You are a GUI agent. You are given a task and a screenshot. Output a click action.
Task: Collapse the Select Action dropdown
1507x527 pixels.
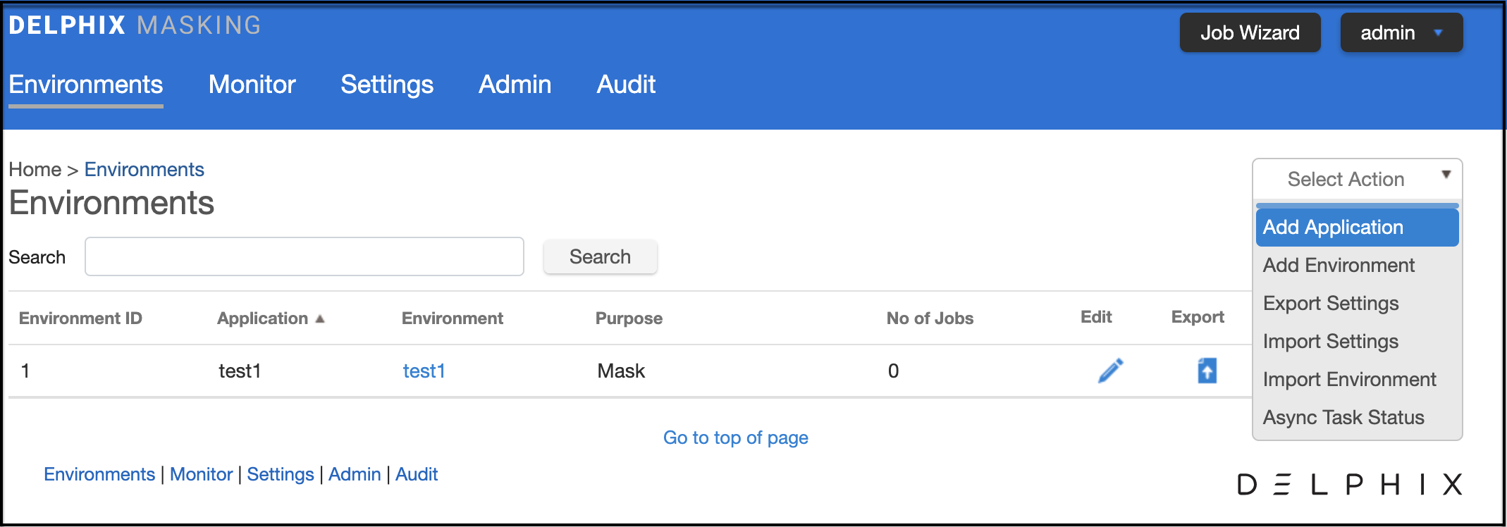coord(1357,179)
